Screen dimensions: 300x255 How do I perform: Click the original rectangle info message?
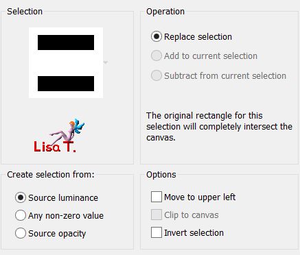(x=219, y=127)
